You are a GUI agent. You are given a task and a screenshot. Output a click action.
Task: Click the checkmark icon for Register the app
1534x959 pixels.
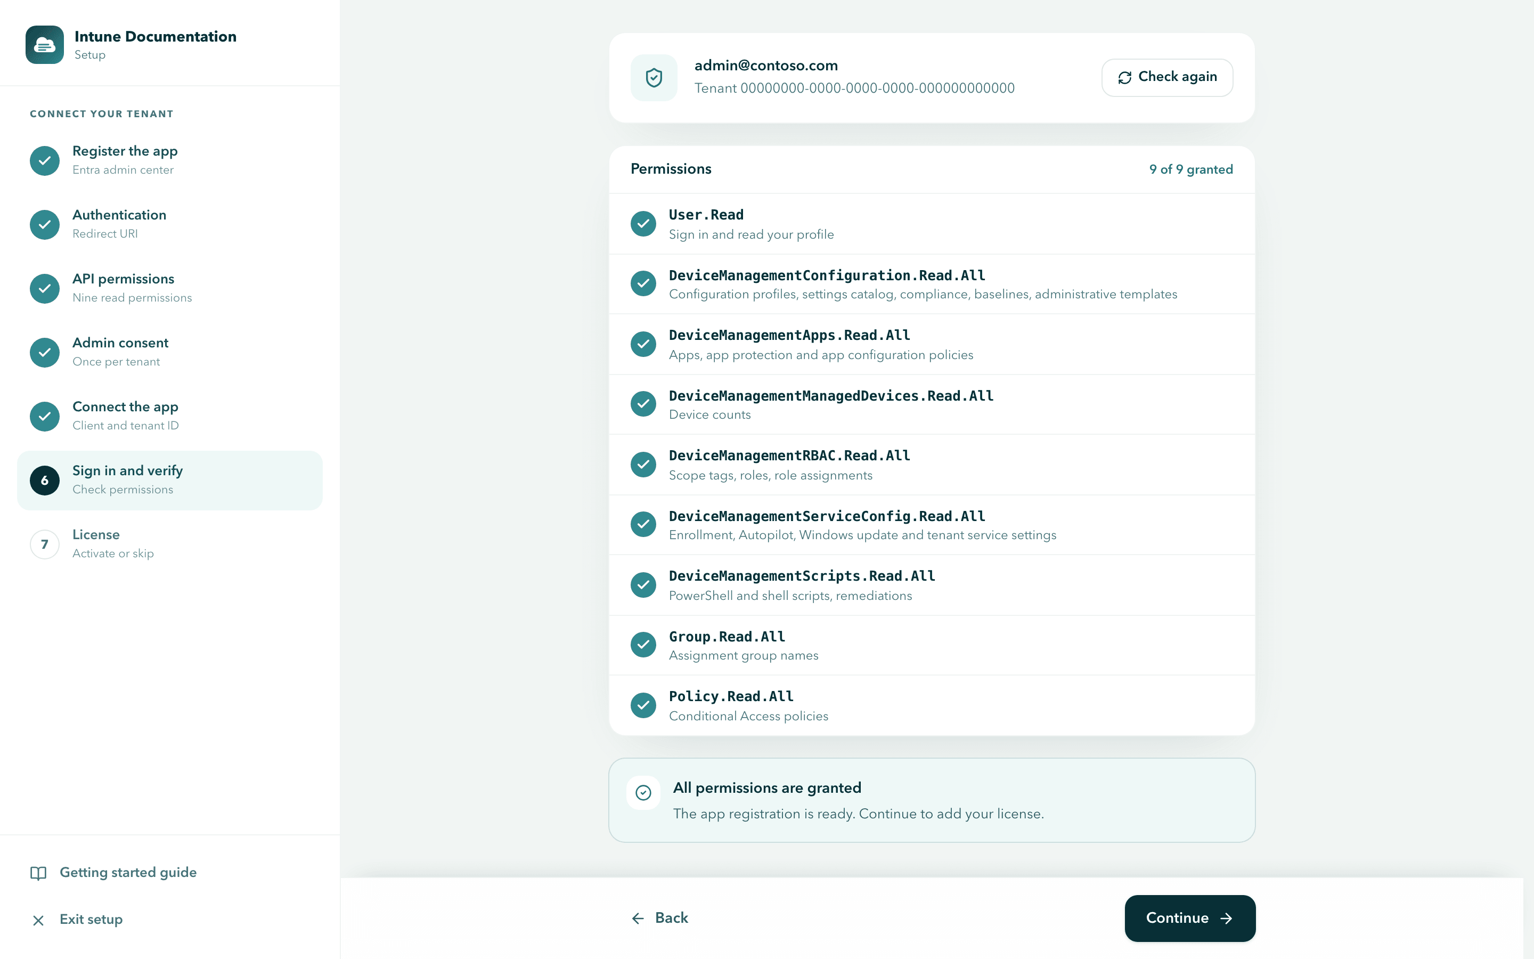(x=44, y=160)
